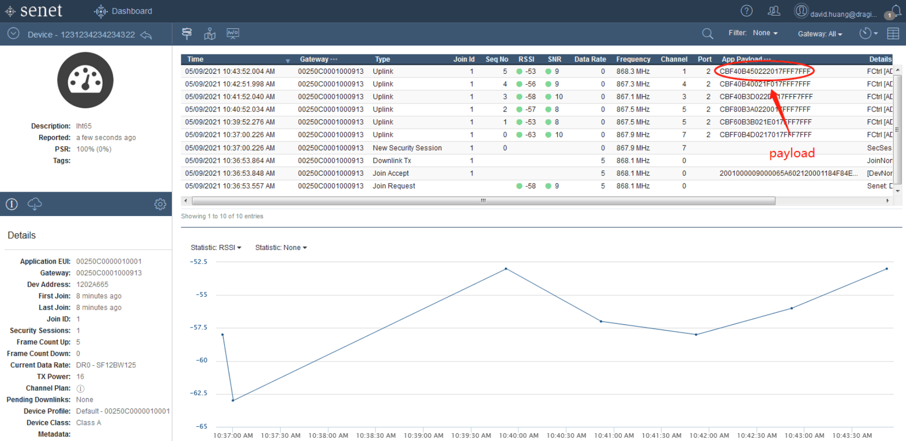Click the table's vertical scrollbar thumb
The height and width of the screenshot is (441, 906).
tap(898, 129)
